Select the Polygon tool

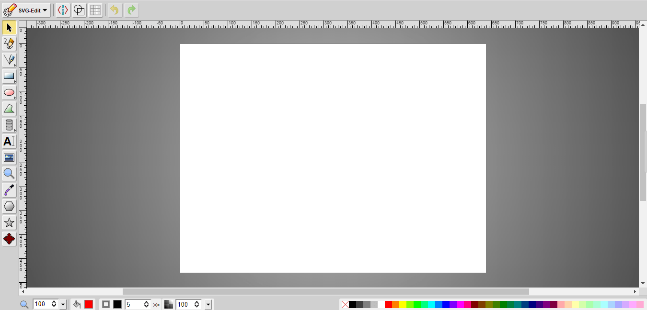(9, 206)
